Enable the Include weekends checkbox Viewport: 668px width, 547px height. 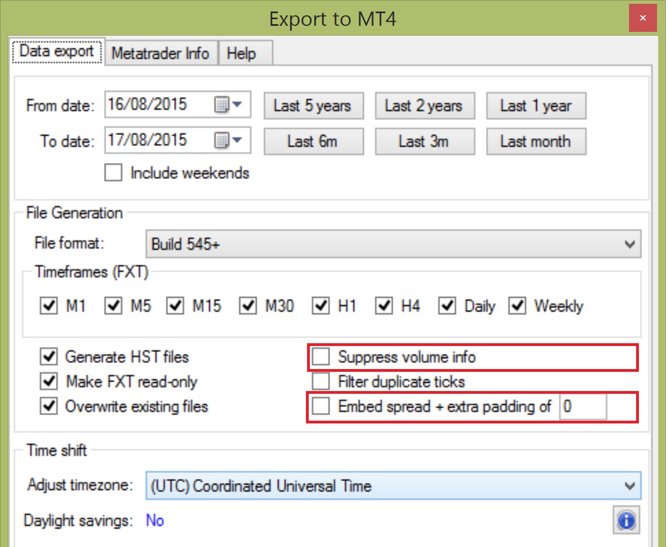(x=113, y=173)
